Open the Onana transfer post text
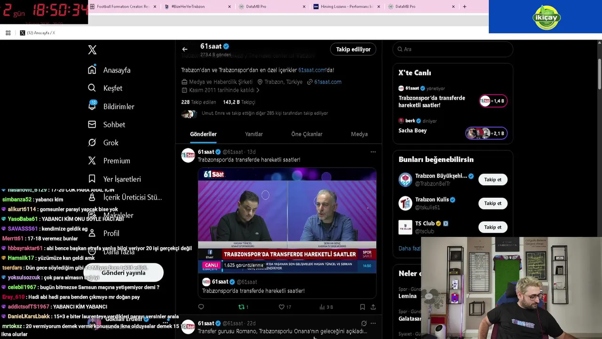 point(282,331)
